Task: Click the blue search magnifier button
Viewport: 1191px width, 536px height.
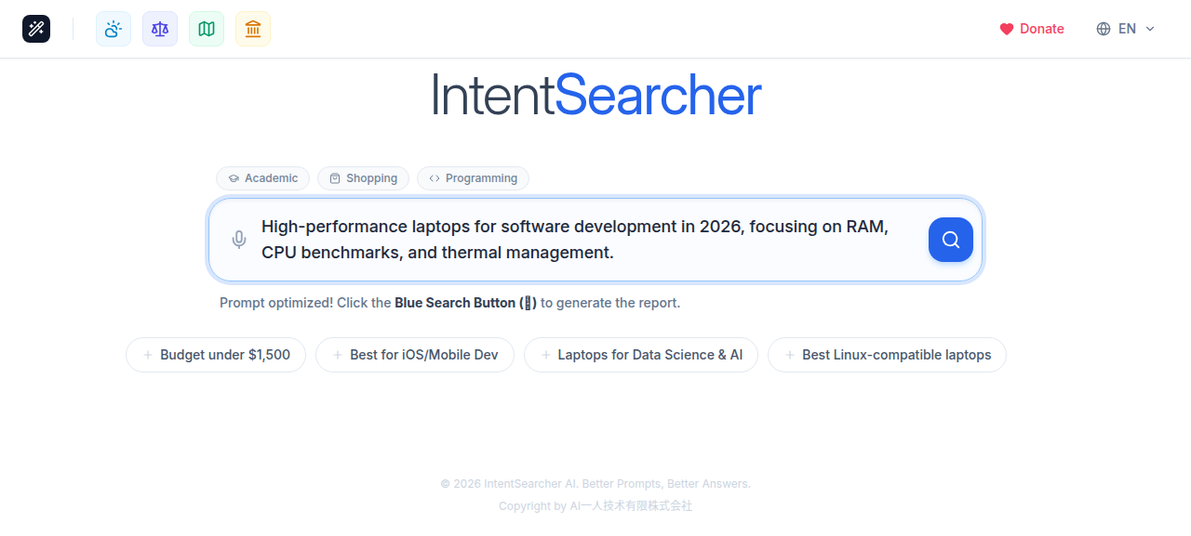Action: (x=950, y=239)
